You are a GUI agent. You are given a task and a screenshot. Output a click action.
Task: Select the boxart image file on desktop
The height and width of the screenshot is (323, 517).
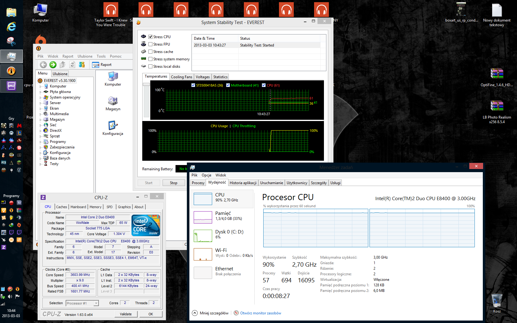[462, 13]
